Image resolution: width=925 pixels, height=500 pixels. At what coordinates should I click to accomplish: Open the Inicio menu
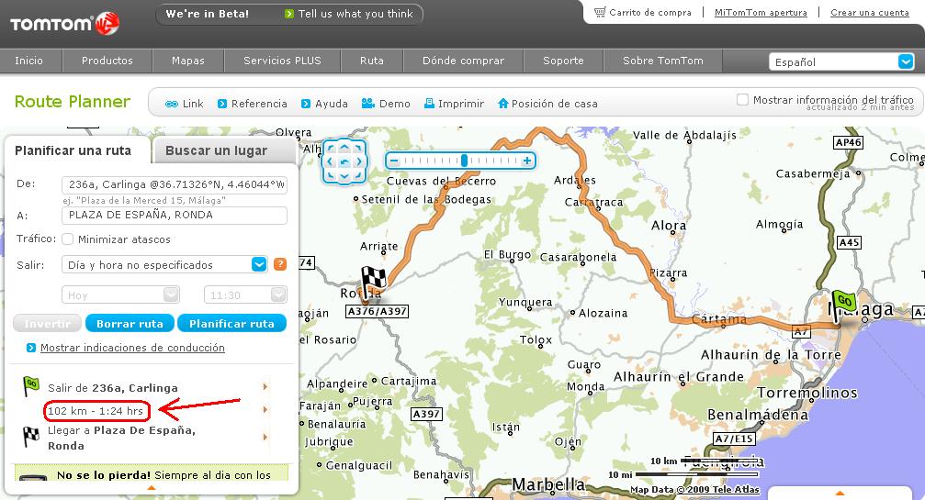coord(28,61)
